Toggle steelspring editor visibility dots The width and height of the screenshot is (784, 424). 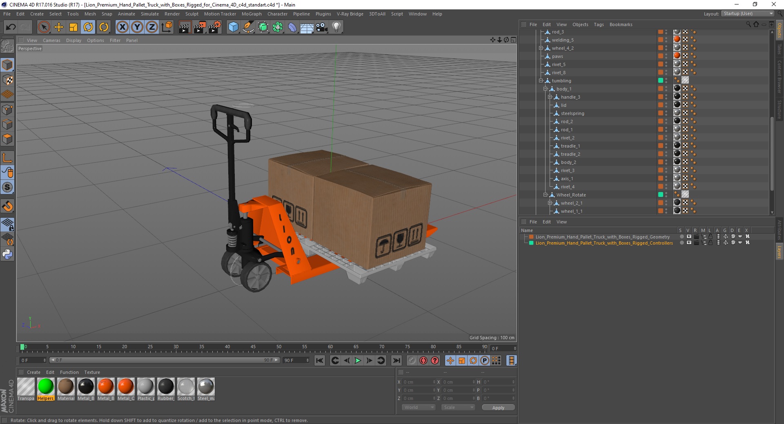click(666, 113)
